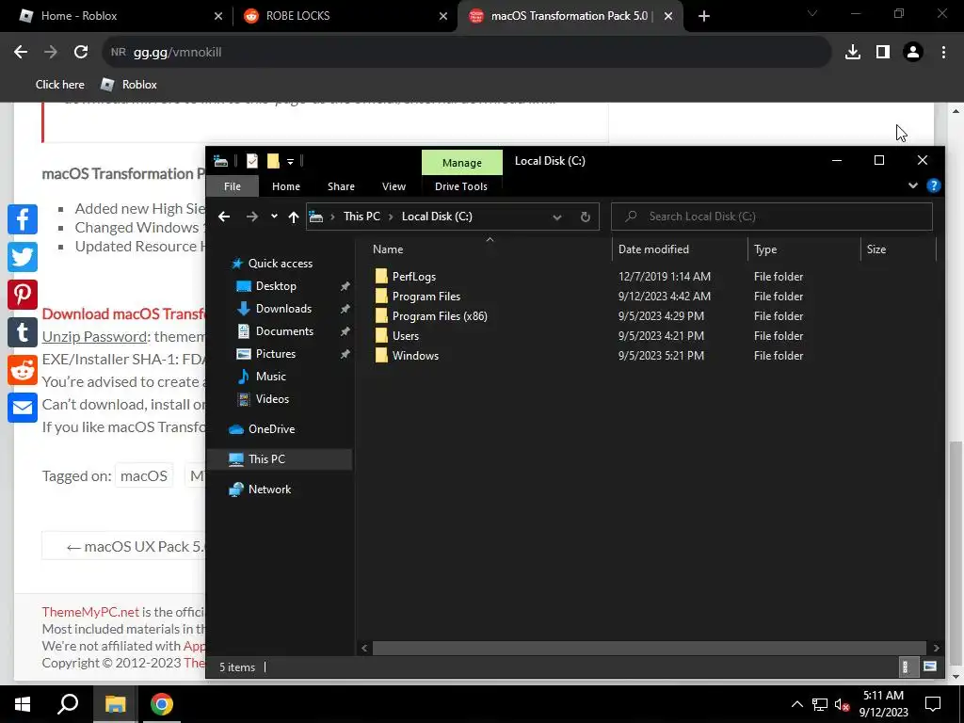The width and height of the screenshot is (964, 723).
Task: Open Customize Quick Access Toolbar dropdown
Action: tap(290, 162)
